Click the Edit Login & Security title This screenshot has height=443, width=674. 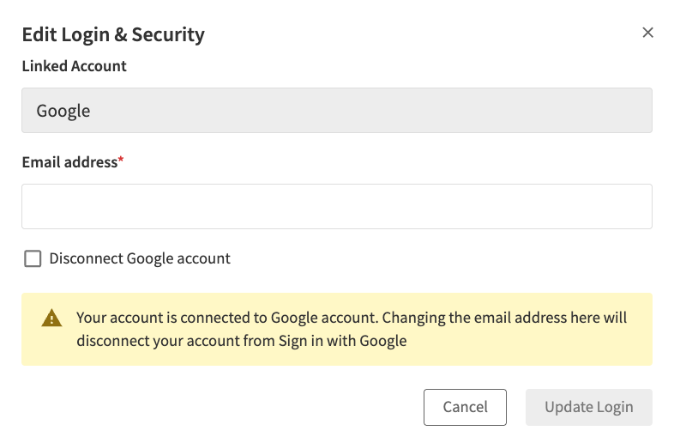pos(113,34)
